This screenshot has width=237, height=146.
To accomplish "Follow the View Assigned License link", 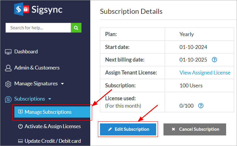I will tap(205, 73).
